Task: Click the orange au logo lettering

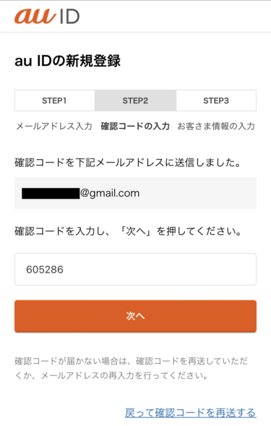Action: pyautogui.click(x=36, y=16)
